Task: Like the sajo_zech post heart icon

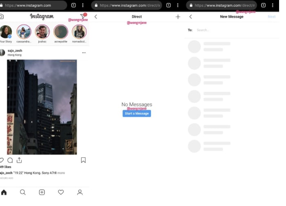Action: coord(2,160)
